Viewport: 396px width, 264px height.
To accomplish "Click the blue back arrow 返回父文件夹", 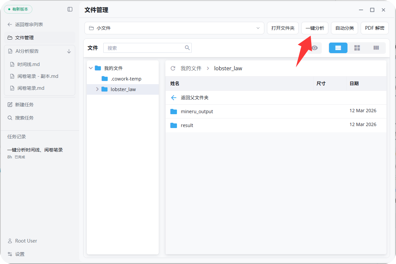I will 174,98.
